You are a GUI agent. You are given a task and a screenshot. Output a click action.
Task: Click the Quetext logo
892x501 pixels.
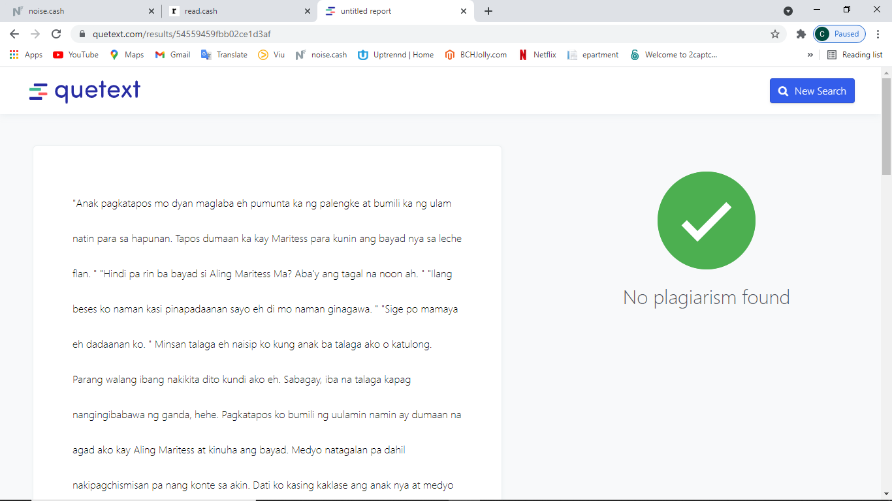point(85,91)
